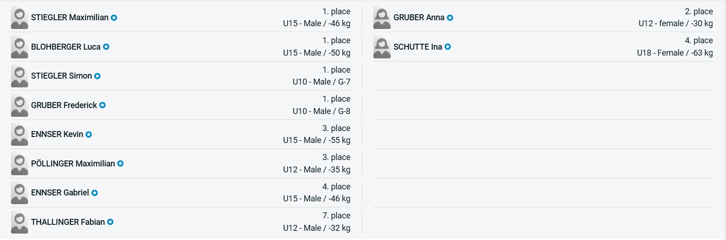
Task: Click the star badge next to STIEGLER Maximilian
Action: click(x=114, y=18)
